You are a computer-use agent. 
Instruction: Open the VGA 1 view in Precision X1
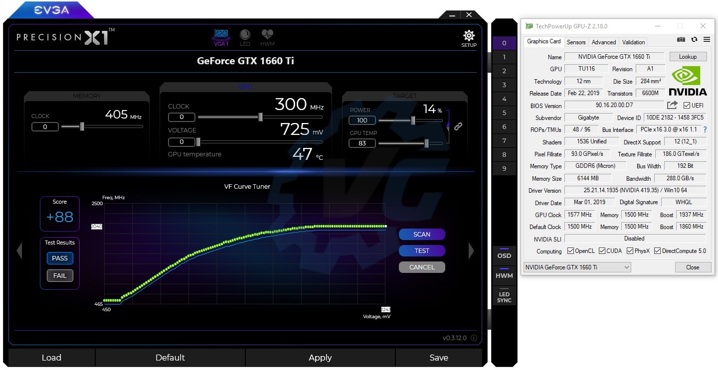[x=221, y=35]
